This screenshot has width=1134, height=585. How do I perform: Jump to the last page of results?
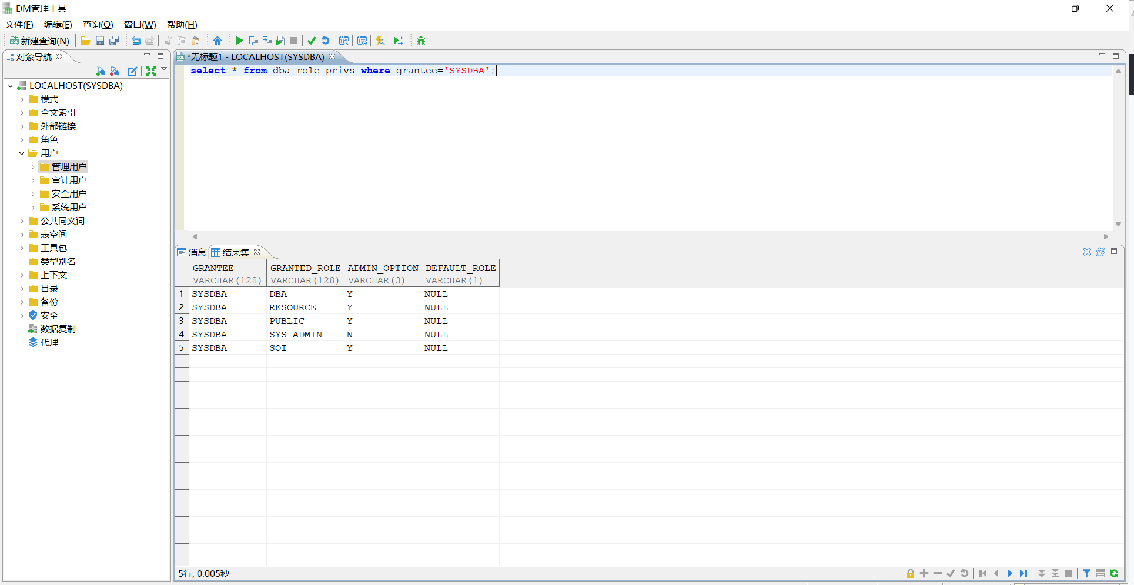pos(1023,573)
